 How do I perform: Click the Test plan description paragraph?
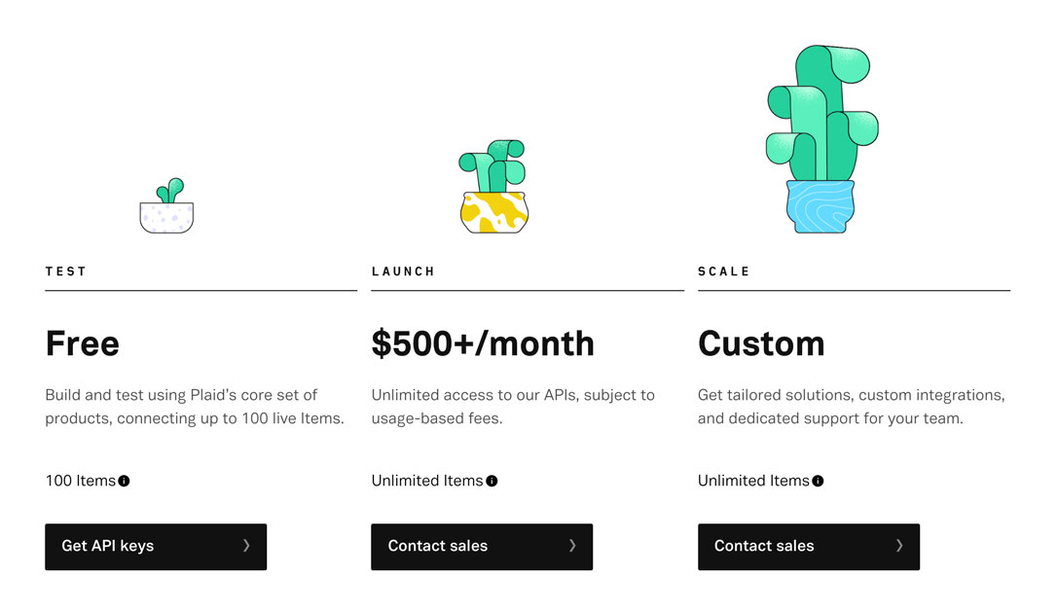click(x=195, y=407)
